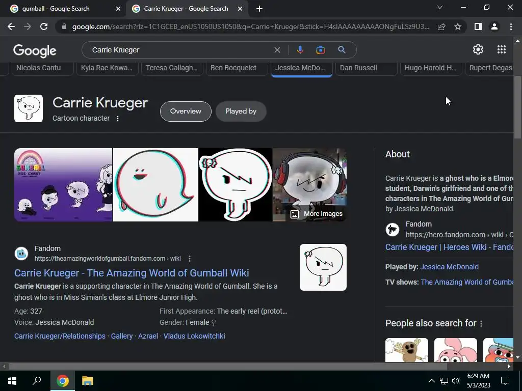Image resolution: width=522 pixels, height=391 pixels.
Task: Open Carrie thumbnail beside Fandom wiki result
Action: (x=323, y=267)
